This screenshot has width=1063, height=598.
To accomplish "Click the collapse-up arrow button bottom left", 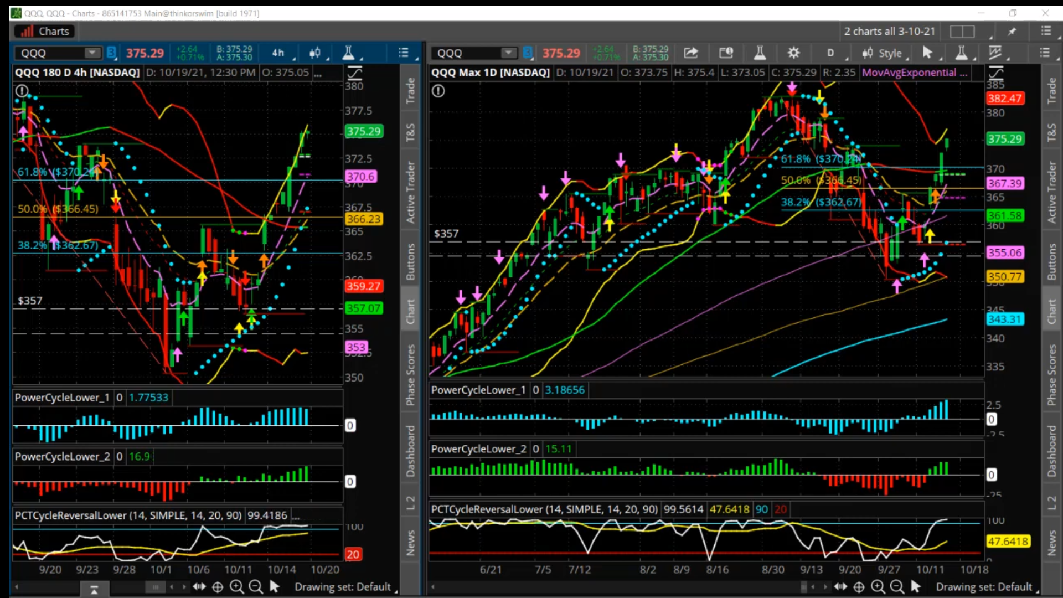I will click(94, 590).
